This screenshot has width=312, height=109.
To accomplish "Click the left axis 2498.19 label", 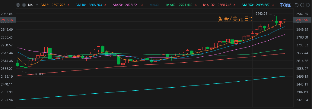I will point(7,76).
